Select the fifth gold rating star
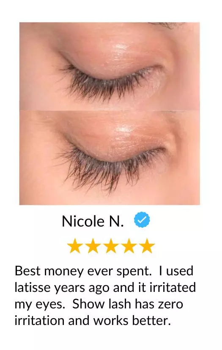Viewport: 222px width, 350px height. 147,246
